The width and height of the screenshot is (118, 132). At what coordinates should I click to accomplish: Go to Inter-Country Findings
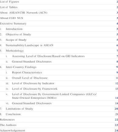click(x=21, y=67)
